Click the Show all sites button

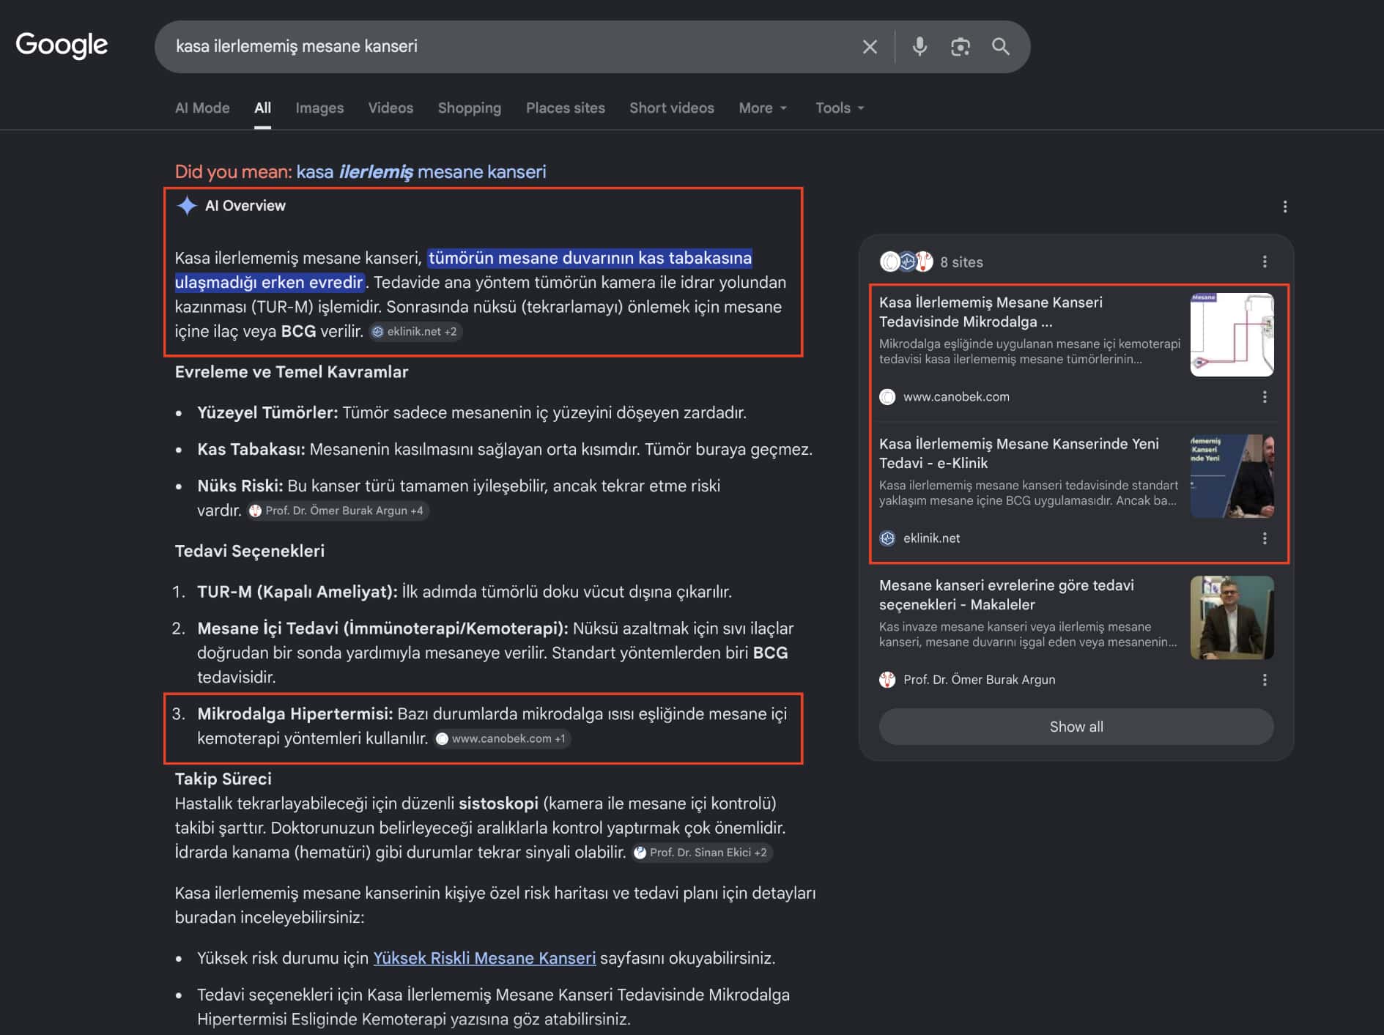click(1076, 727)
